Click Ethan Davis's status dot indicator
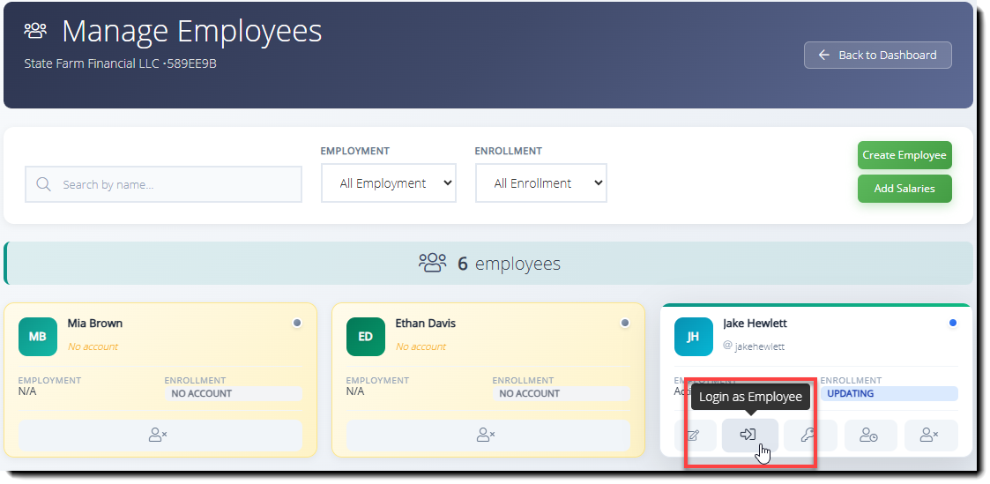The image size is (990, 484). (x=625, y=323)
